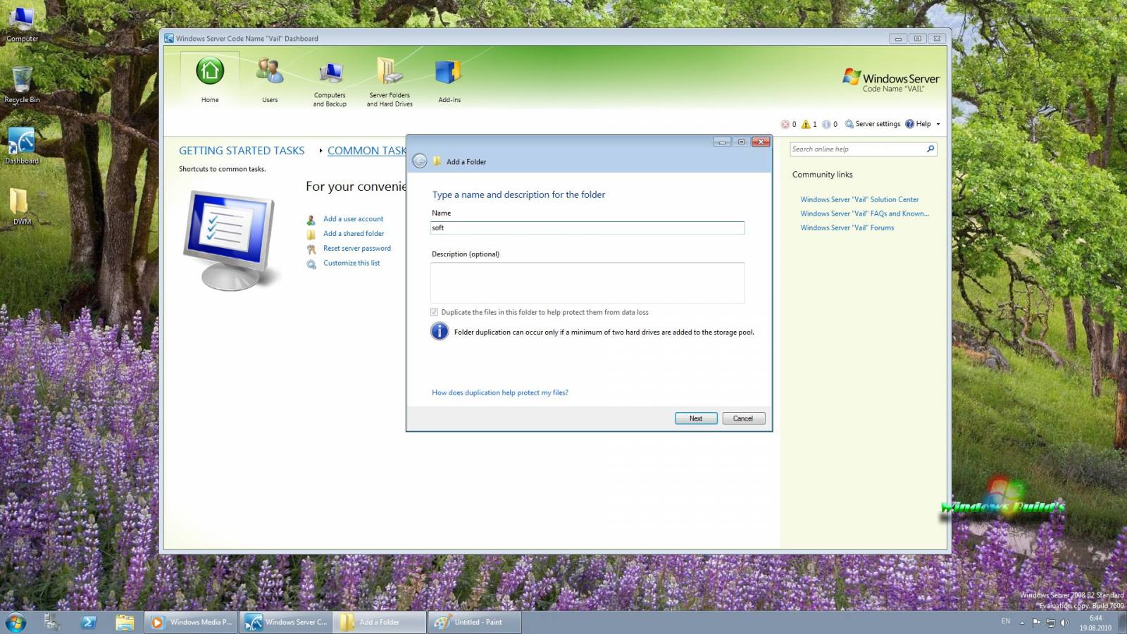This screenshot has height=634, width=1127.
Task: Click Next in Add a Folder wizard
Action: tap(696, 418)
